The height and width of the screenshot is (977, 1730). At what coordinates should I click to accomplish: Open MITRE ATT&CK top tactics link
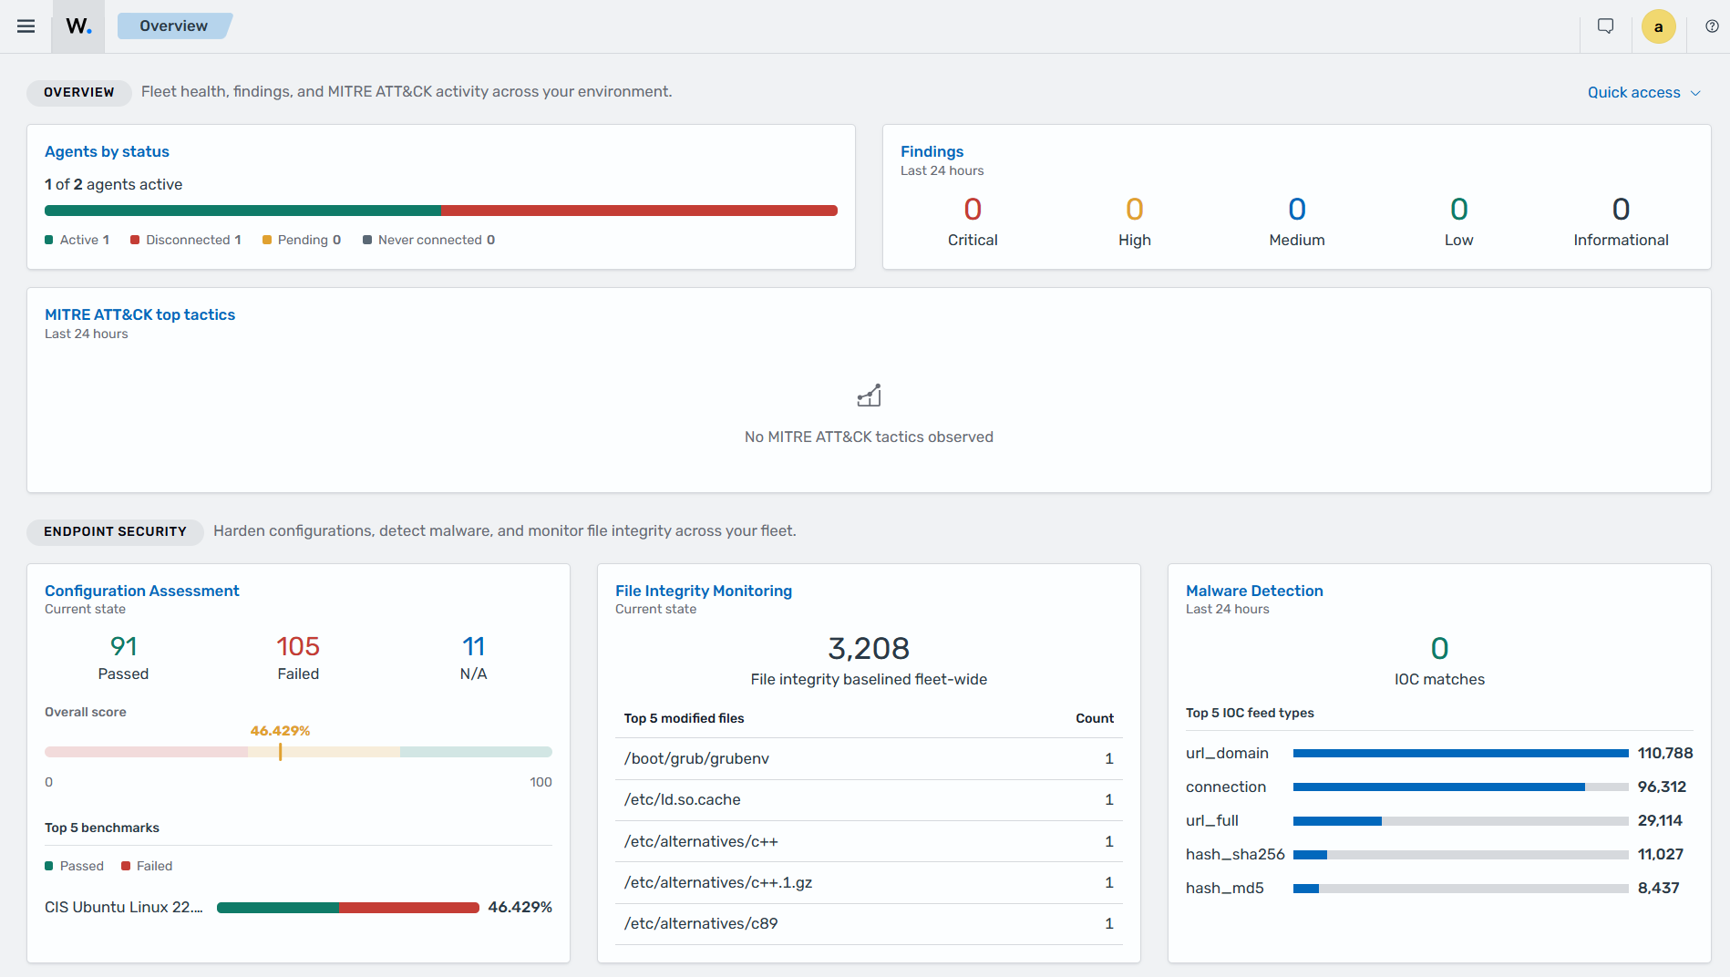click(139, 314)
